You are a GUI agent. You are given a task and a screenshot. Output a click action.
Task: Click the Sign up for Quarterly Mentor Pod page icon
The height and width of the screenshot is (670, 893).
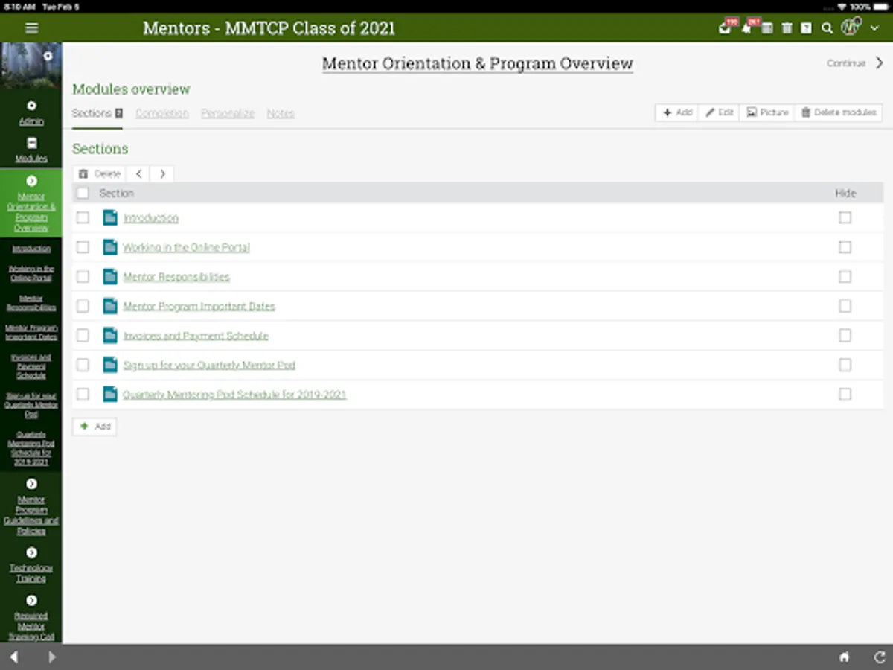click(x=110, y=365)
